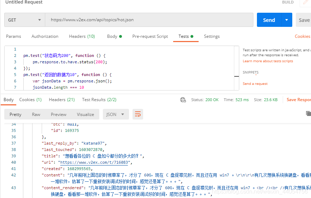
Task: Click code line pm.response.to.have.status(200)
Action: point(70,62)
